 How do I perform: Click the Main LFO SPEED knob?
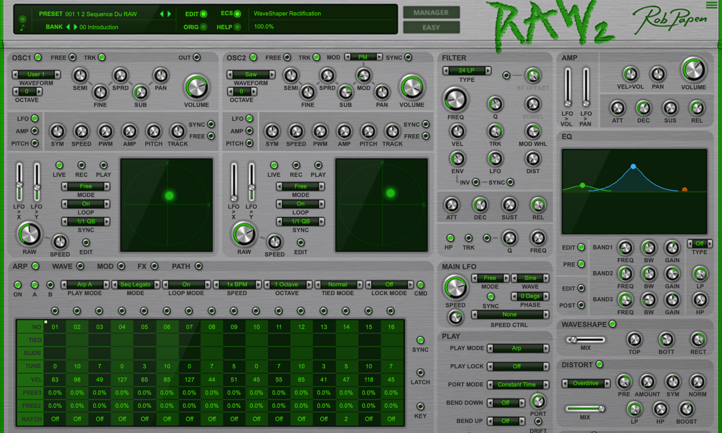[455, 288]
